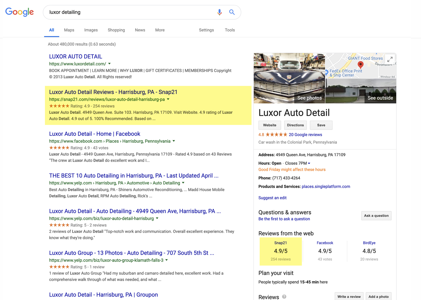
Task: Click About 480,000 results text
Action: pos(82,44)
